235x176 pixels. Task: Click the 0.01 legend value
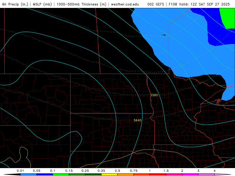point(20,171)
